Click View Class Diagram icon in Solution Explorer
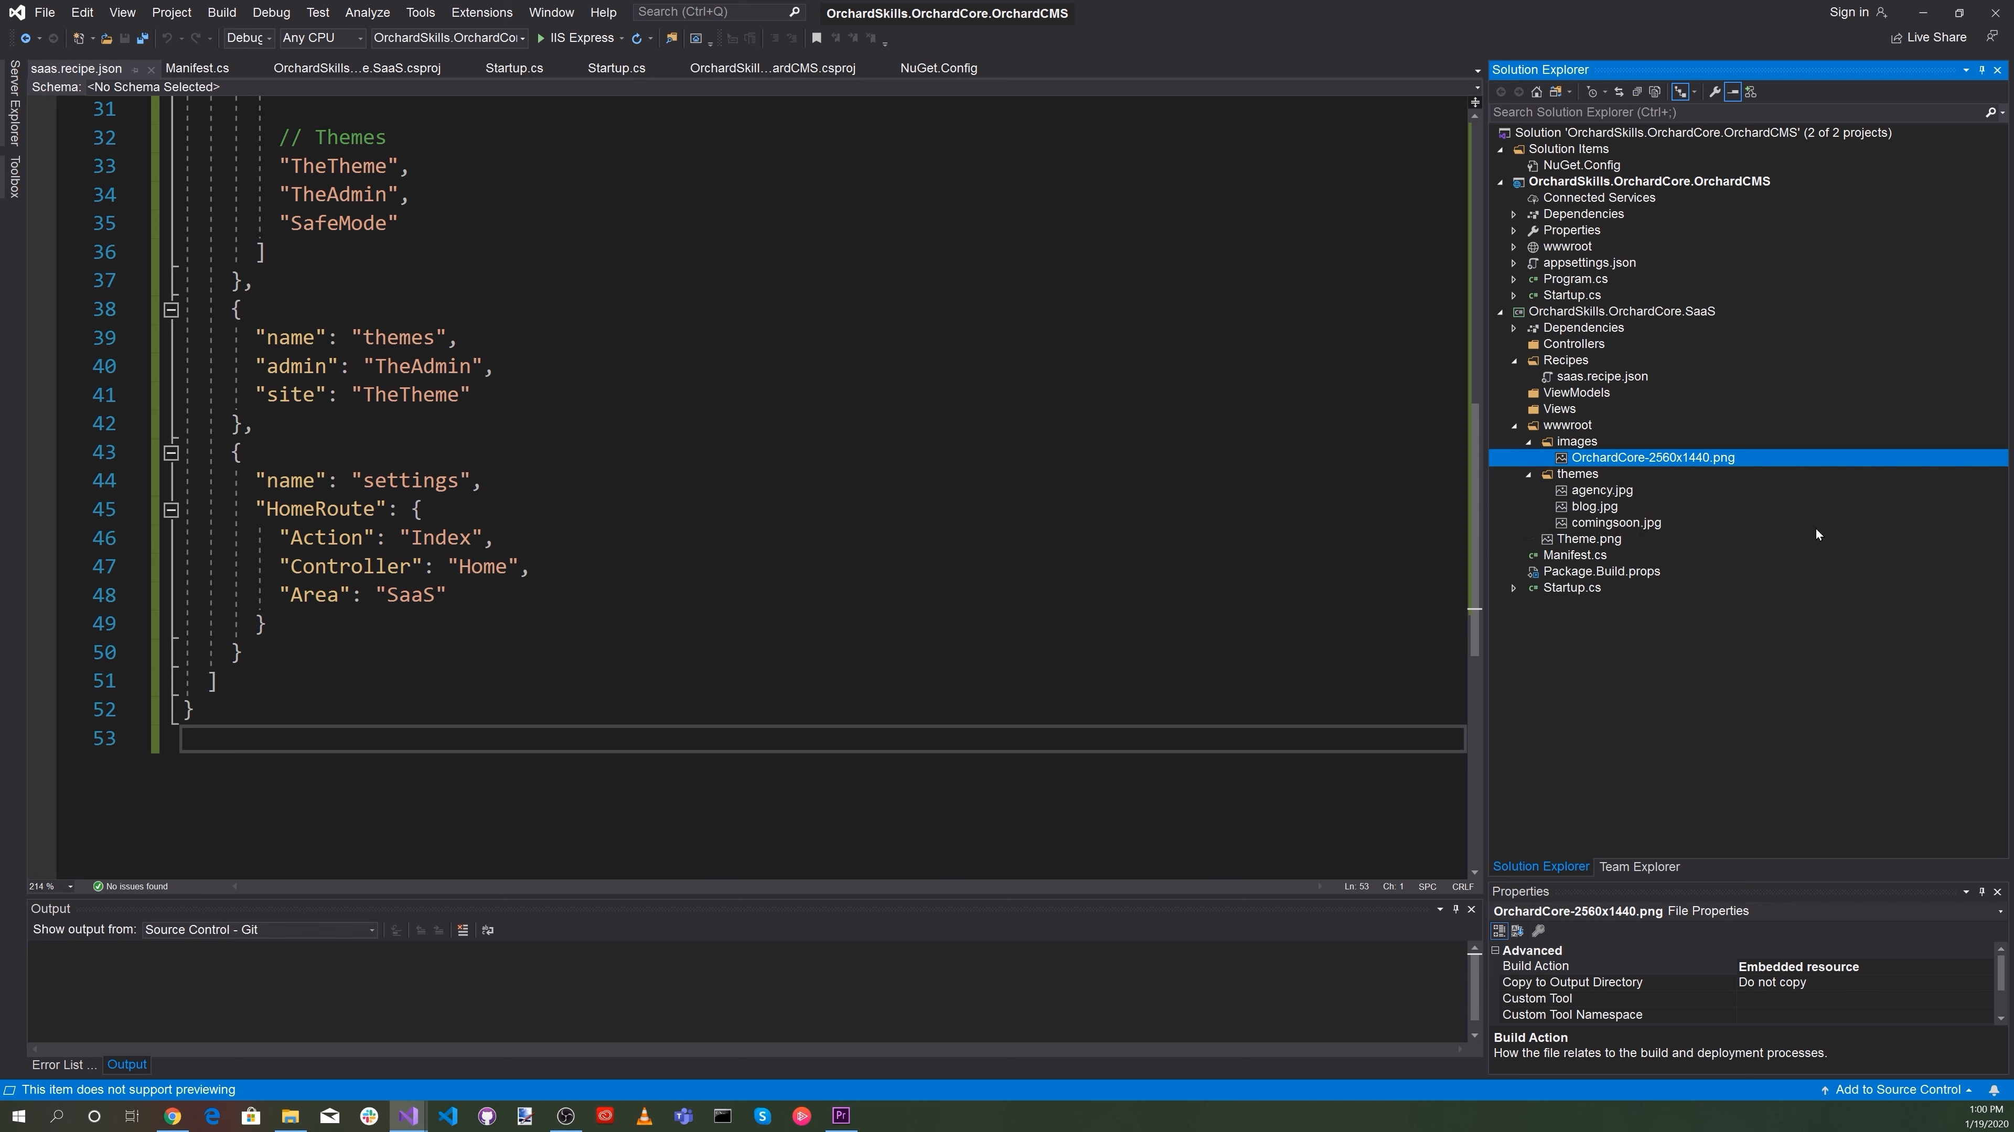The width and height of the screenshot is (2014, 1132). click(1751, 92)
